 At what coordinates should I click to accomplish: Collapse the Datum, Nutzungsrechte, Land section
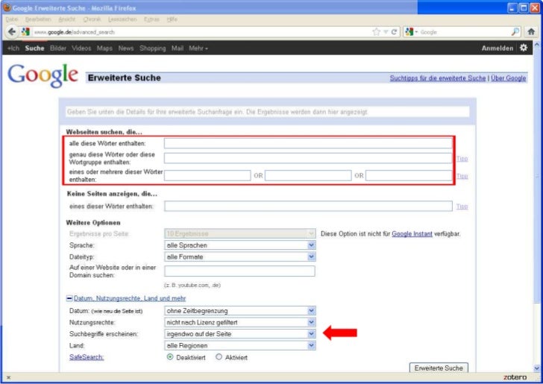tap(69, 298)
